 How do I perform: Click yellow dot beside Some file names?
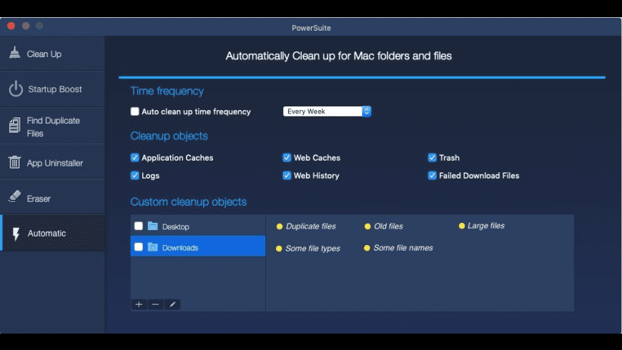click(x=367, y=248)
